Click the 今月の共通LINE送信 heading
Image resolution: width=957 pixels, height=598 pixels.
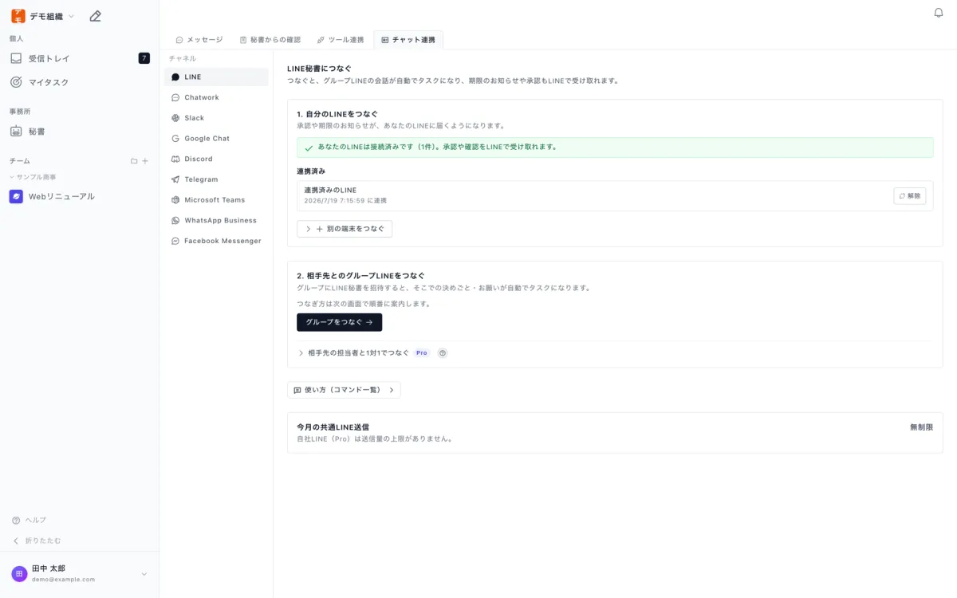click(333, 427)
